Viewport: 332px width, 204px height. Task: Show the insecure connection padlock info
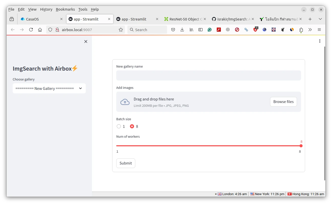pyautogui.click(x=57, y=30)
